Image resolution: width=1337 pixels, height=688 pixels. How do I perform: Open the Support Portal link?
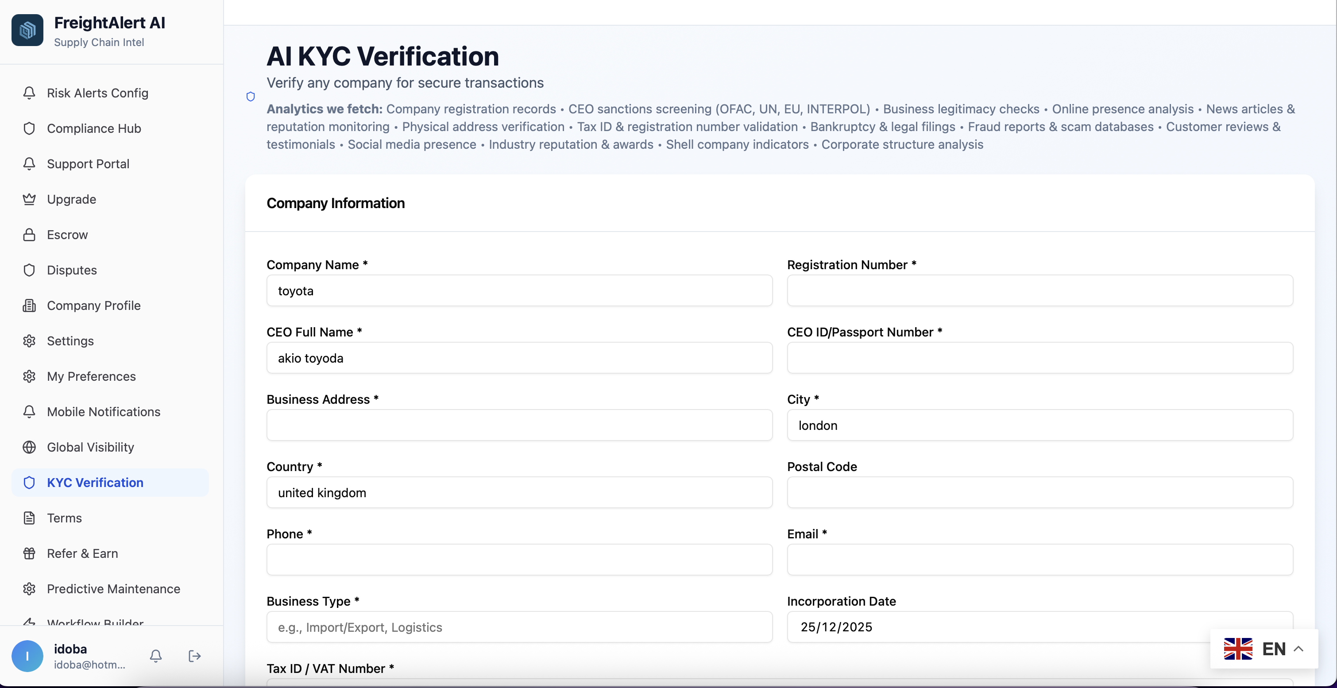pyautogui.click(x=88, y=164)
